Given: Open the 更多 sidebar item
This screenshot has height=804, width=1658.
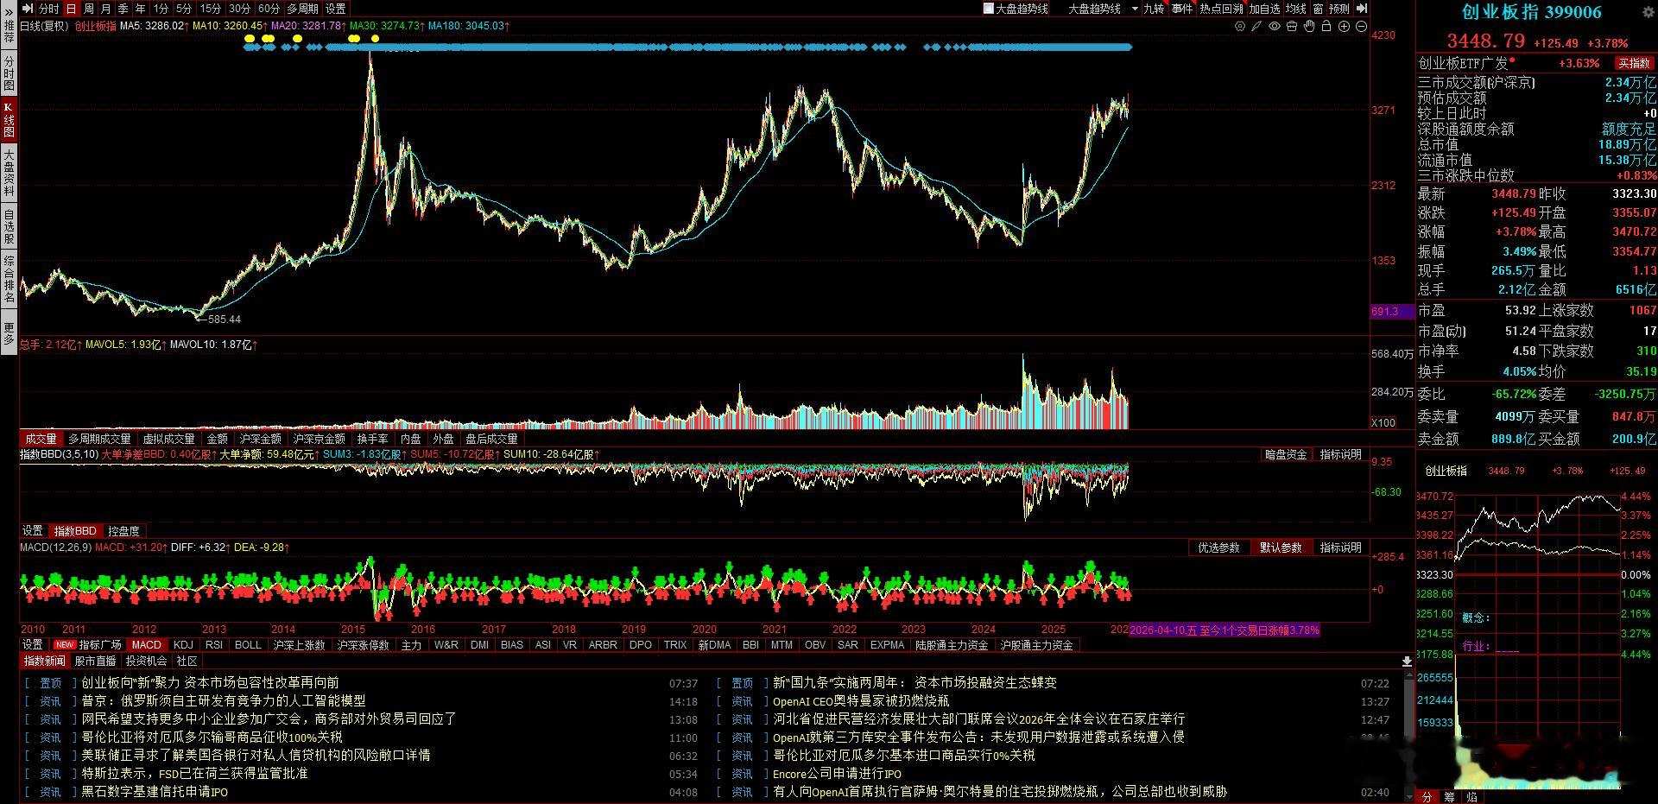Looking at the screenshot, I should (9, 333).
